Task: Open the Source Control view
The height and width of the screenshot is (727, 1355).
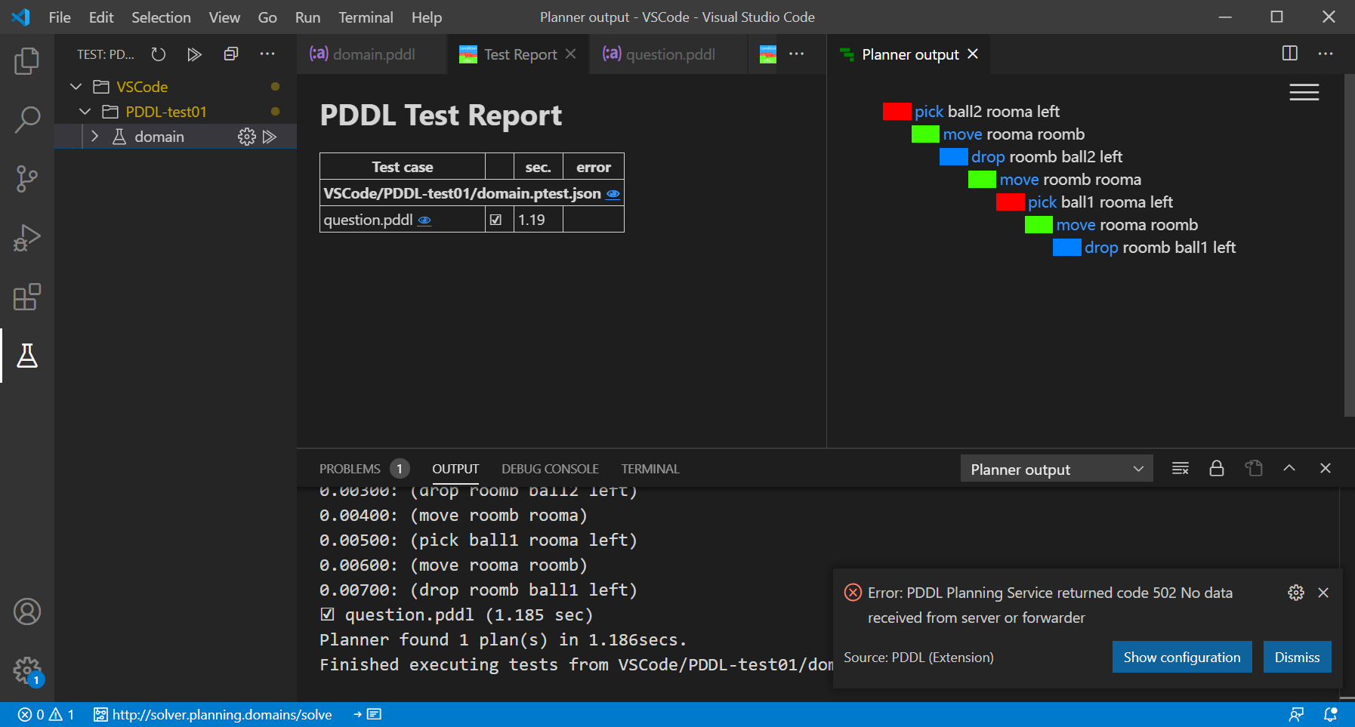Action: 27,179
